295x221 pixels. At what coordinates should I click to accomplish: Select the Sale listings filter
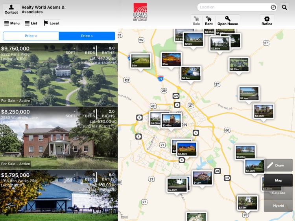click(196, 21)
